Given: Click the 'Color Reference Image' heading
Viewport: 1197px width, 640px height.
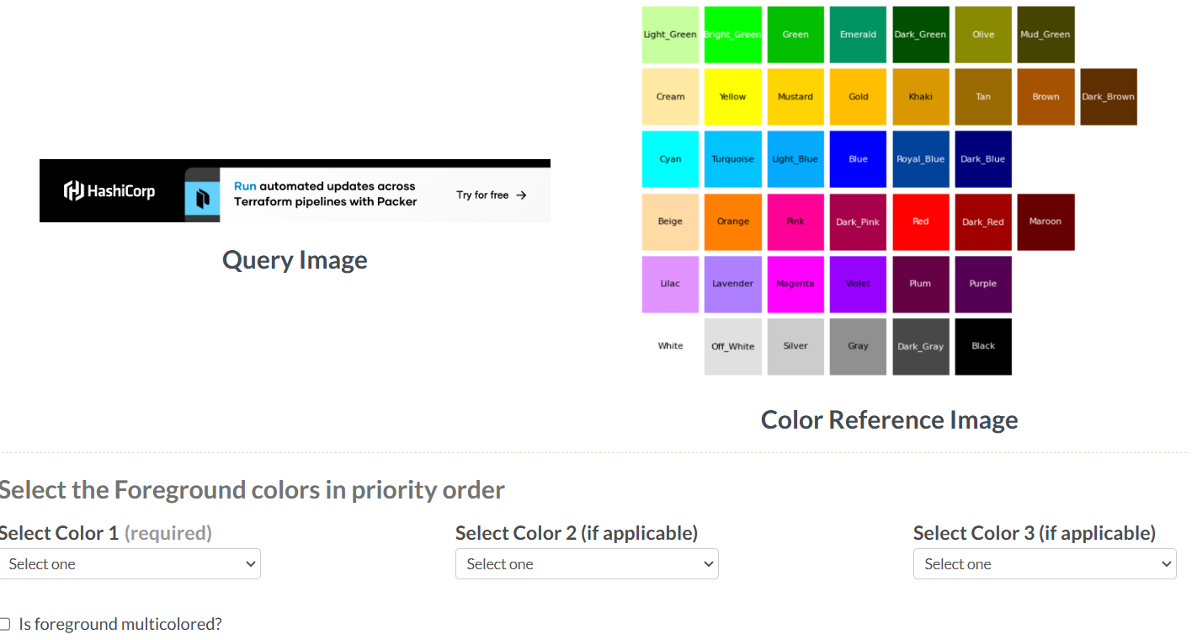Looking at the screenshot, I should point(890,419).
